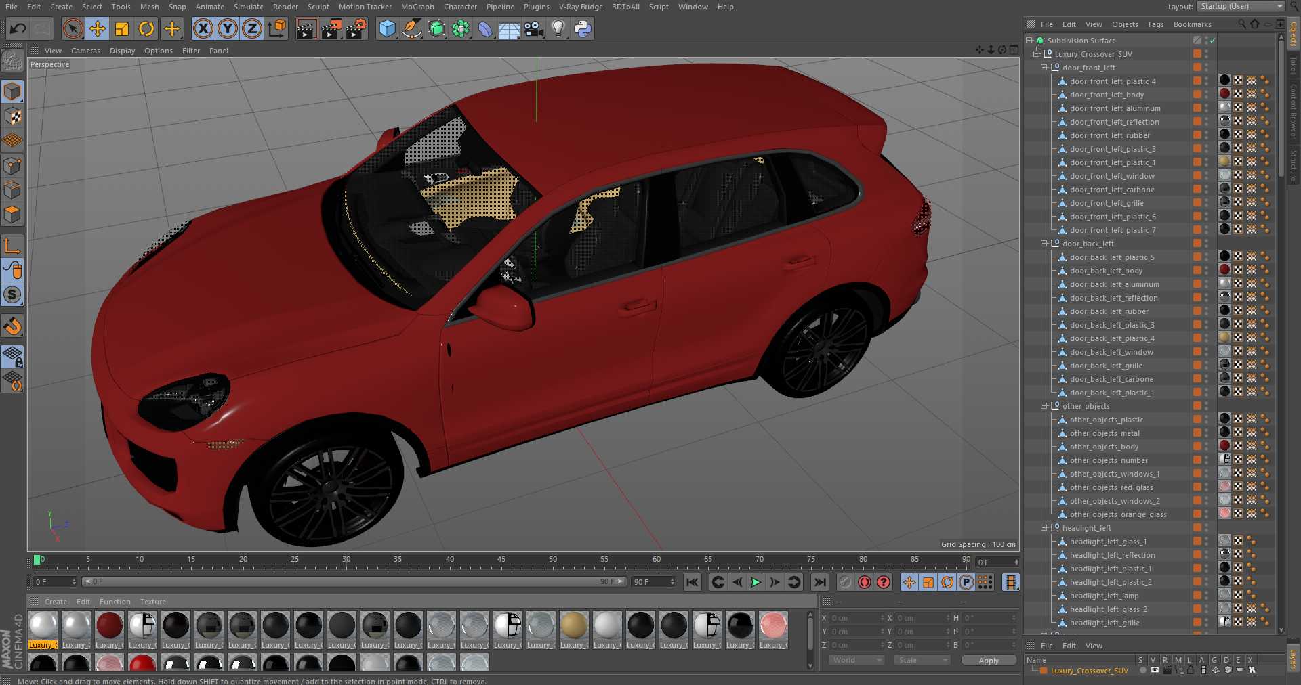Toggle Autokeying button

tap(865, 582)
